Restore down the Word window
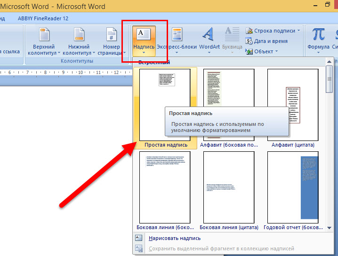338x256 pixels. tap(328, 4)
